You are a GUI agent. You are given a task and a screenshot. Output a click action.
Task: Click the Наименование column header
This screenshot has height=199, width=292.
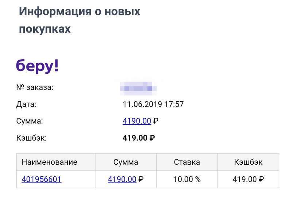click(x=49, y=162)
